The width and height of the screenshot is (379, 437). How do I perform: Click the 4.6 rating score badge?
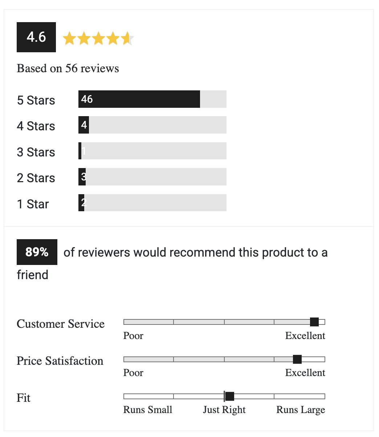pos(36,37)
